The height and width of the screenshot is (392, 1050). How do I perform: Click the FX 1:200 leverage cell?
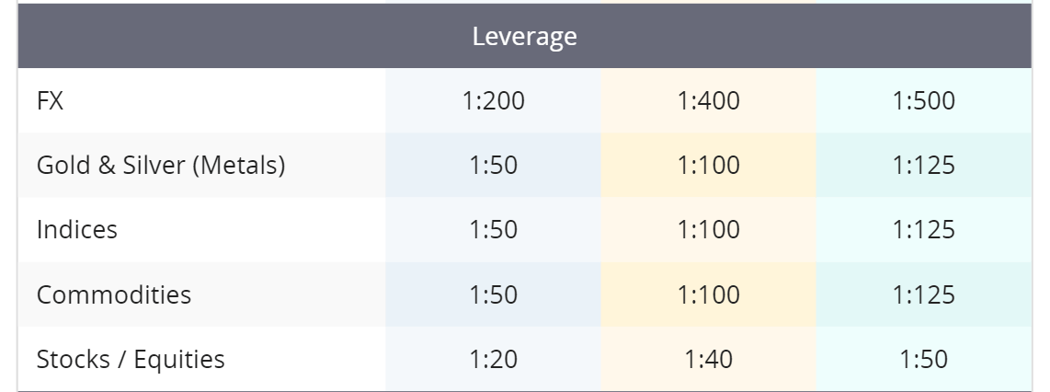pyautogui.click(x=494, y=100)
